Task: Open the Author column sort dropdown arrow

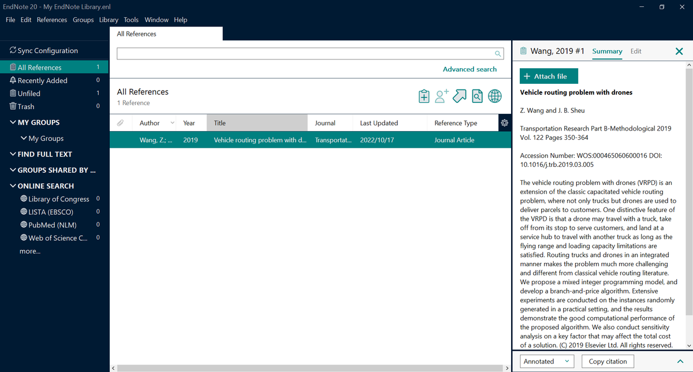Action: [x=172, y=123]
